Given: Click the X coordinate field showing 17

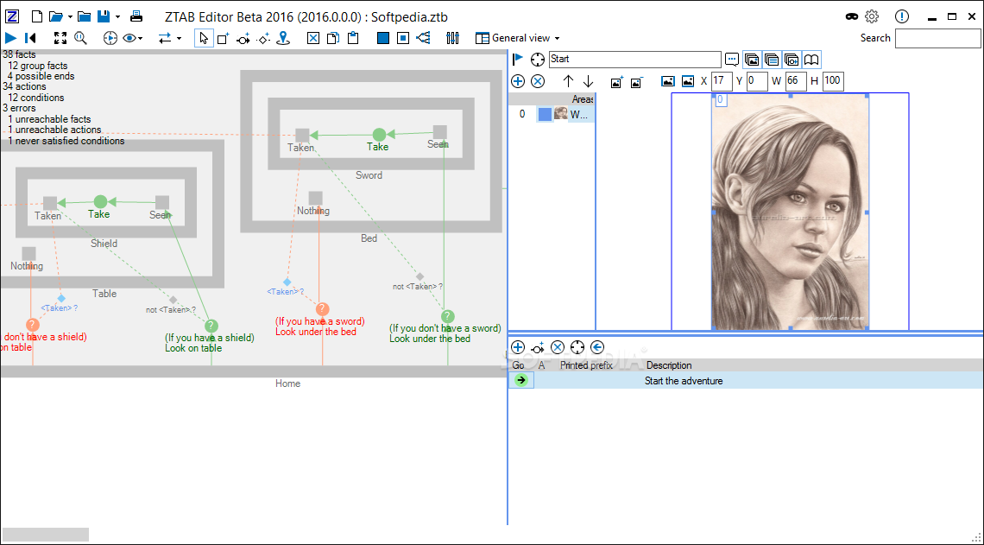Looking at the screenshot, I should [x=722, y=81].
